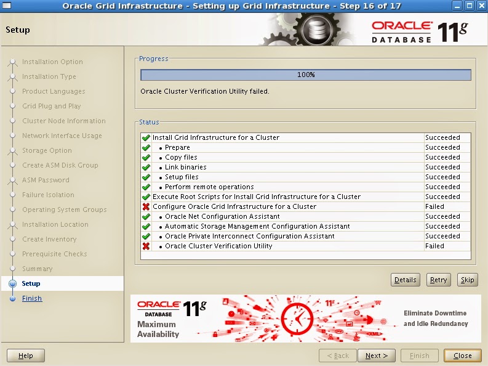Click green check icon beside Prepare
This screenshot has width=488, height=366.
pyautogui.click(x=146, y=148)
